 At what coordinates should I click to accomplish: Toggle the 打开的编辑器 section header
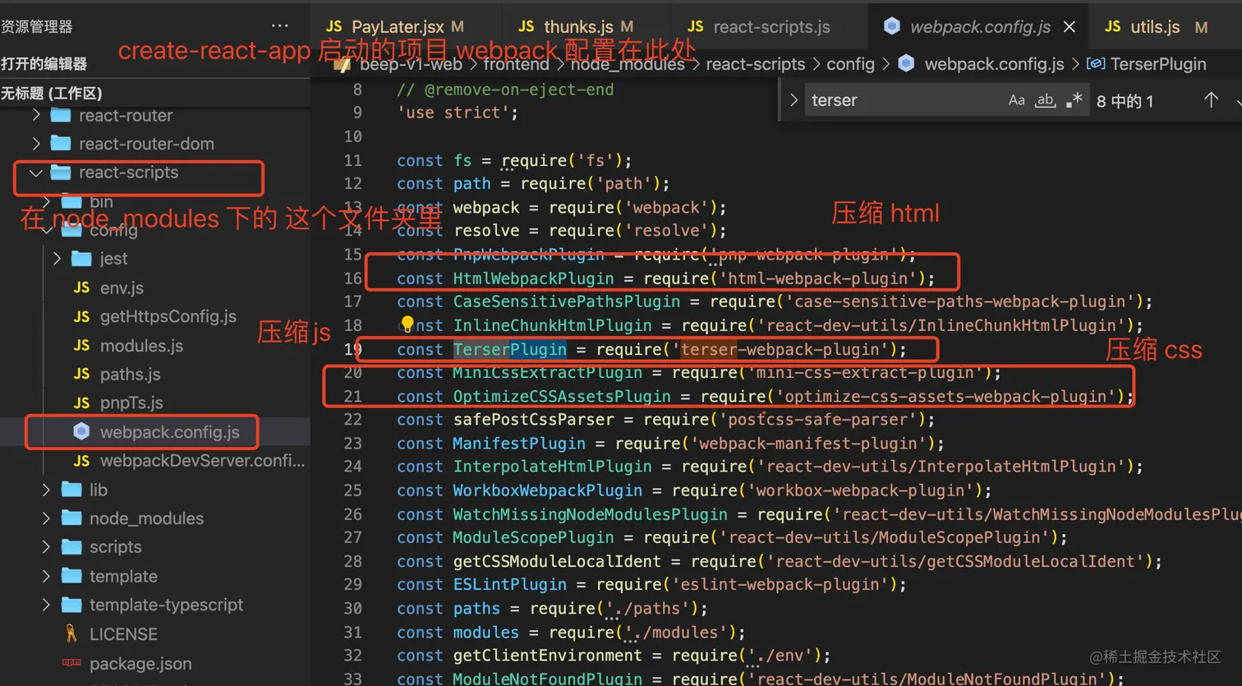click(155, 63)
